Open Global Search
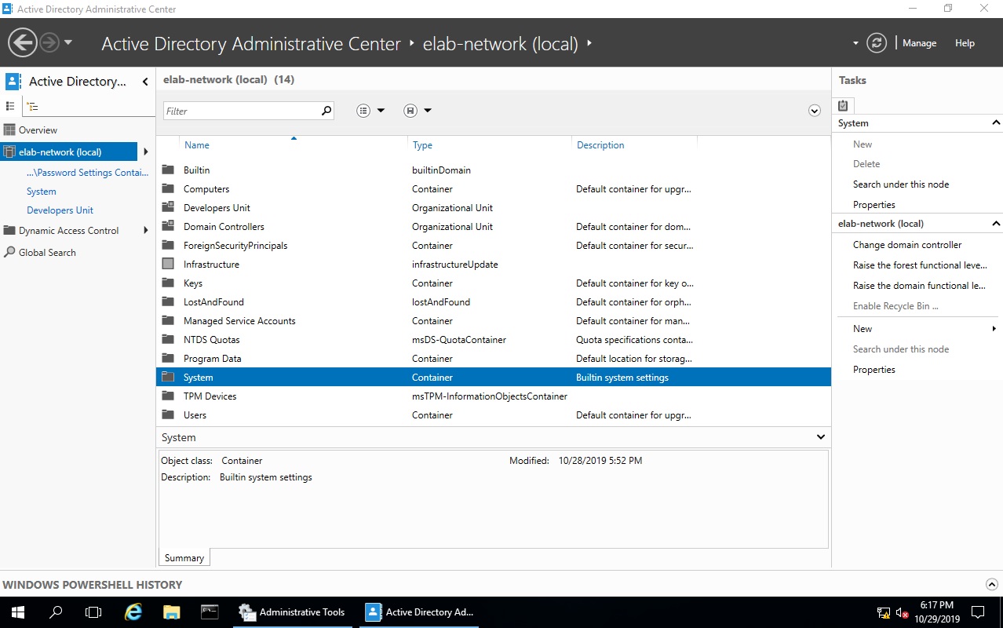 point(47,253)
